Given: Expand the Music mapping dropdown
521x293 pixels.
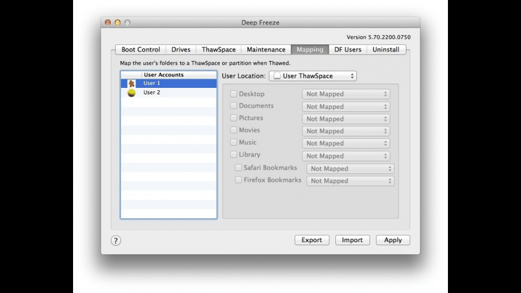Looking at the screenshot, I should pyautogui.click(x=346, y=144).
